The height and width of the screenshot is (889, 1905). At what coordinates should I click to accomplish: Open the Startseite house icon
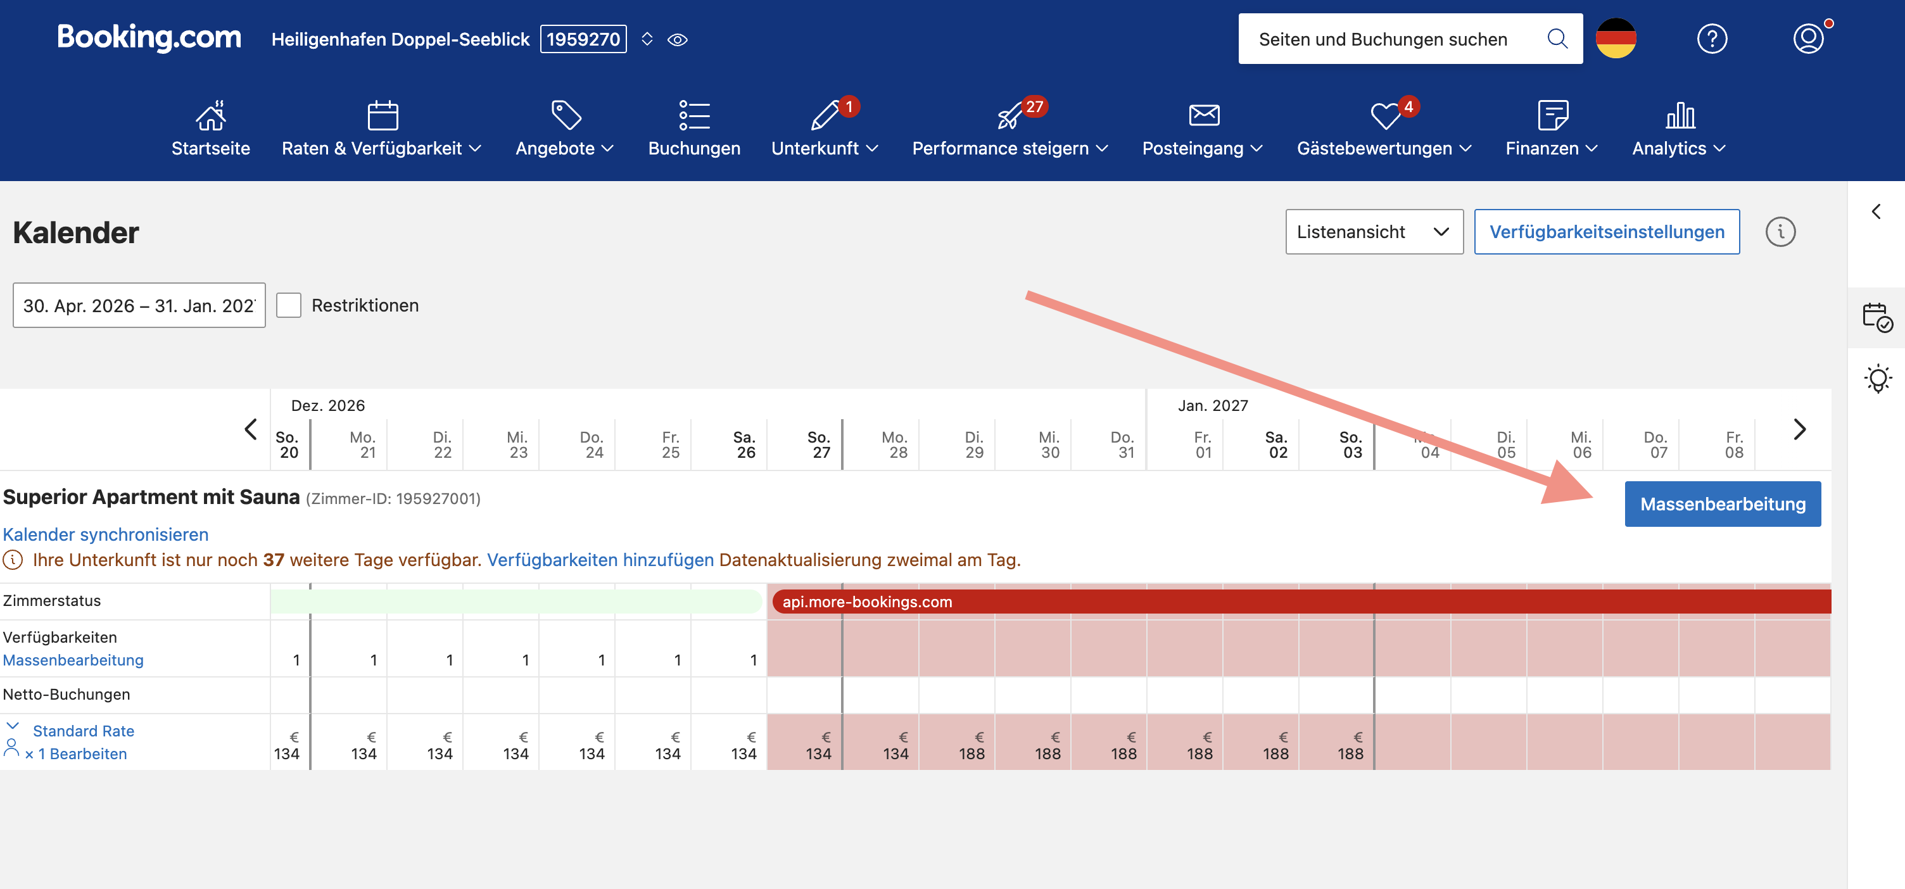pyautogui.click(x=211, y=115)
